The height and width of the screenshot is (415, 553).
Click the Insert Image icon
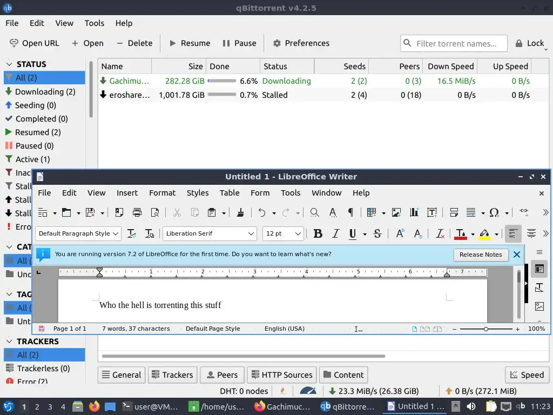click(x=396, y=212)
